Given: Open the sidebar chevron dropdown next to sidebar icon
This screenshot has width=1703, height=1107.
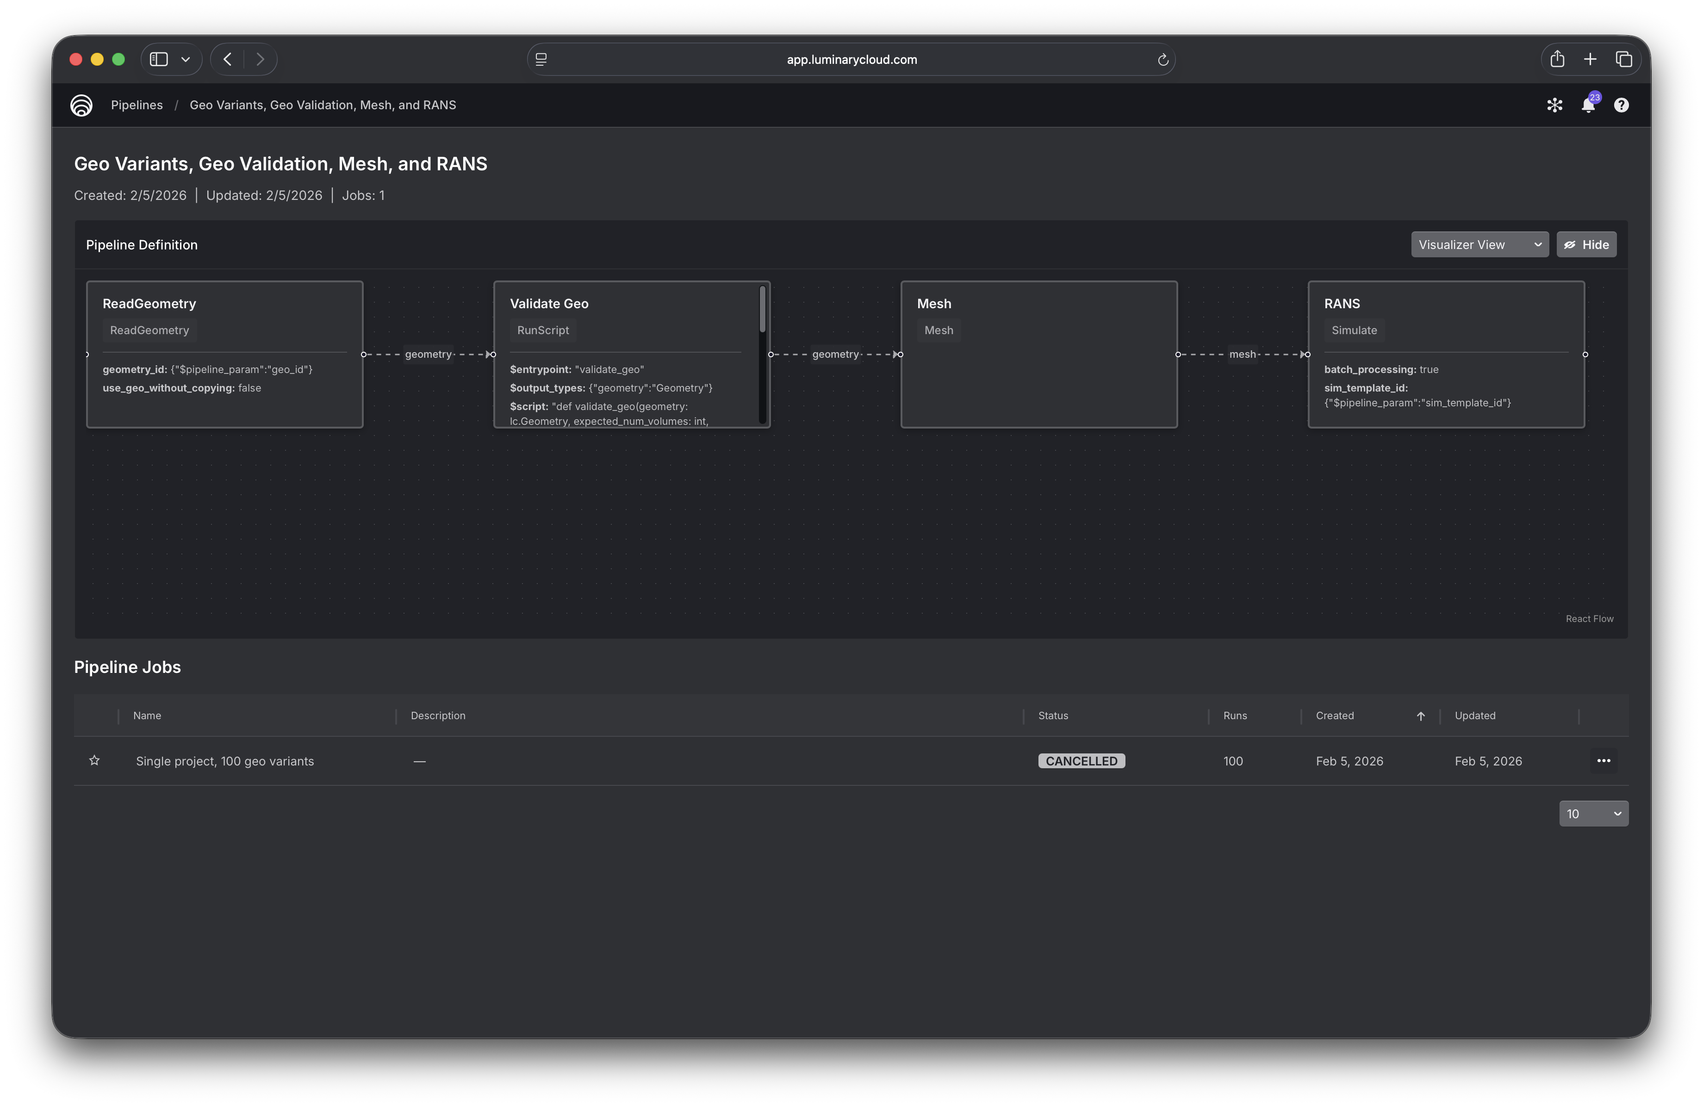Looking at the screenshot, I should 185,59.
